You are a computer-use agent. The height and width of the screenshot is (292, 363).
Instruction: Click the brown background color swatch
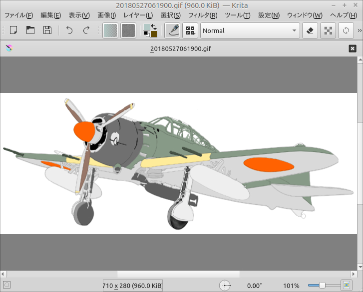[x=154, y=34]
